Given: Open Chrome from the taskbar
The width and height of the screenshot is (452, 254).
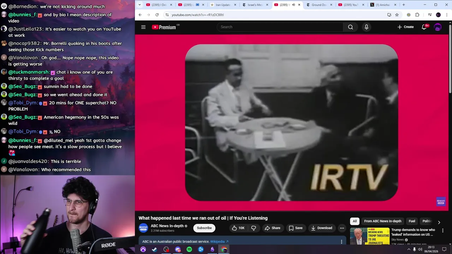Looking at the screenshot, I should (224, 249).
